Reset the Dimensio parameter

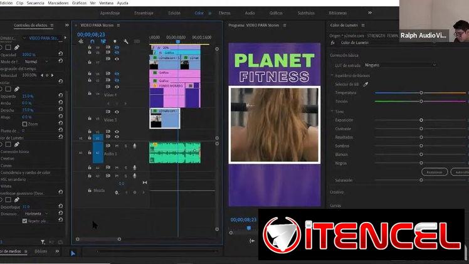click(x=61, y=213)
